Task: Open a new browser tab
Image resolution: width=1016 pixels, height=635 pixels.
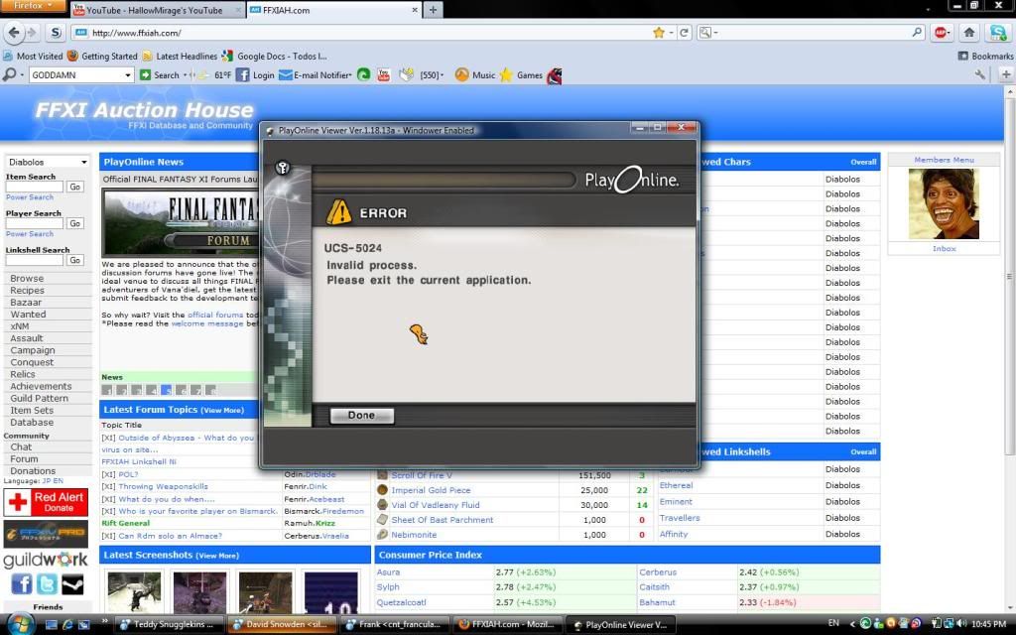Action: pos(433,10)
